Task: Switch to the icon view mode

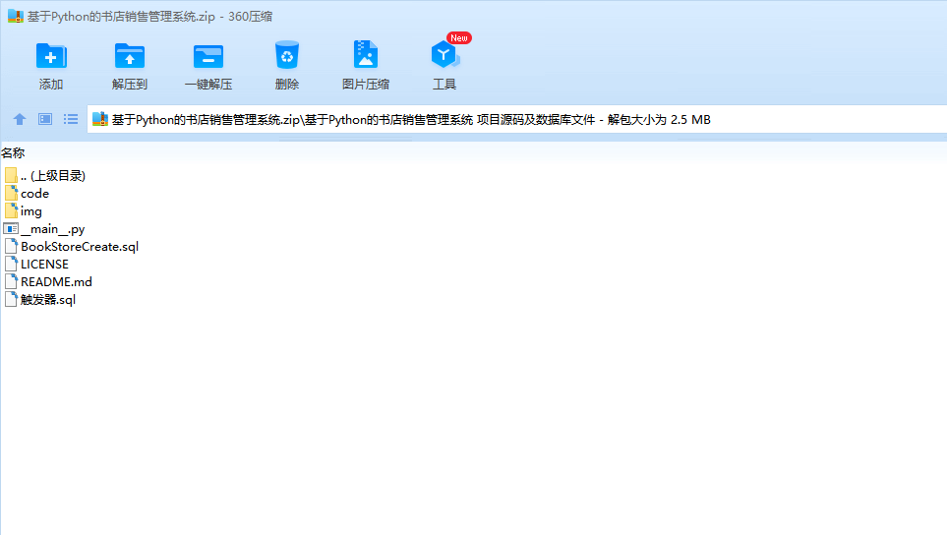Action: point(45,120)
